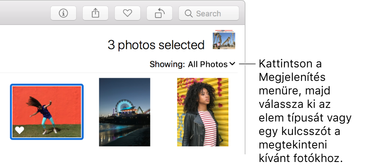Click the "3 photos selected" heading
The height and width of the screenshot is (166, 368).
pyautogui.click(x=156, y=45)
